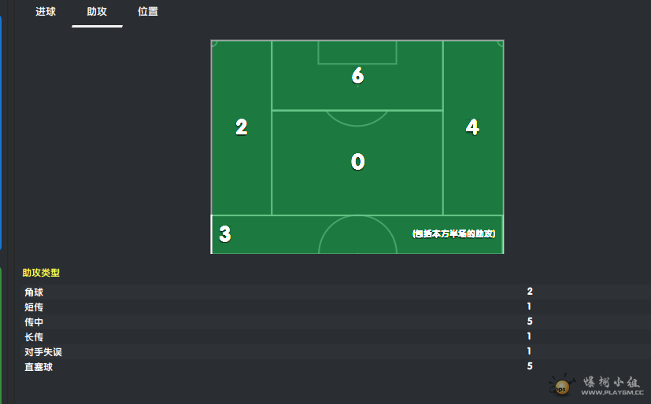Select the 传中 assist type row
Screen dimensions: 651x404
tap(335, 321)
